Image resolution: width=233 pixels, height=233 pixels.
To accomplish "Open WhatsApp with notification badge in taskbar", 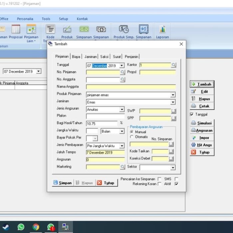I will (51, 227).
